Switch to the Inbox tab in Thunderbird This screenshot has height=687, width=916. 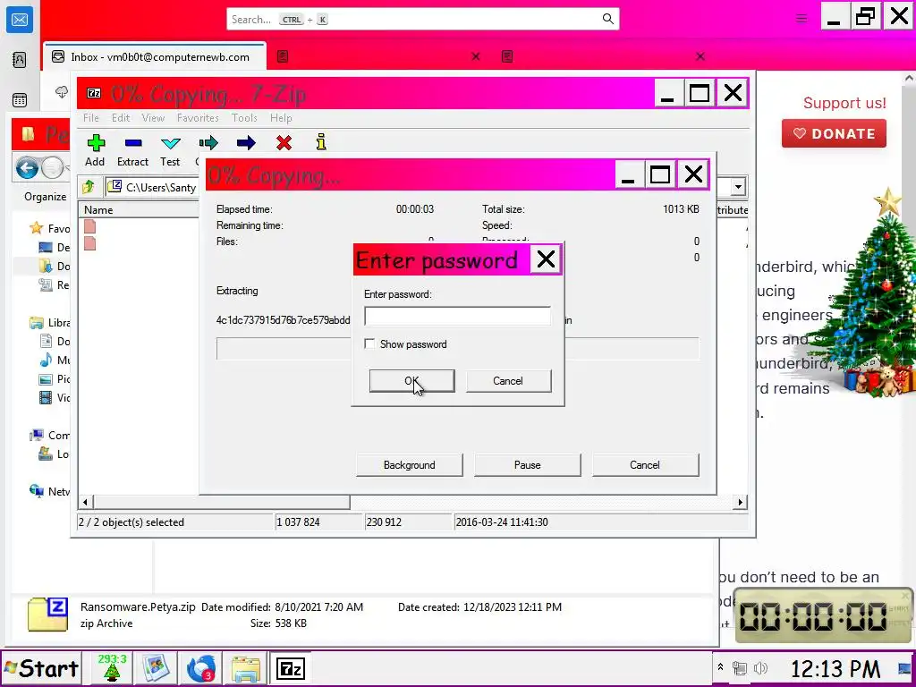click(154, 56)
